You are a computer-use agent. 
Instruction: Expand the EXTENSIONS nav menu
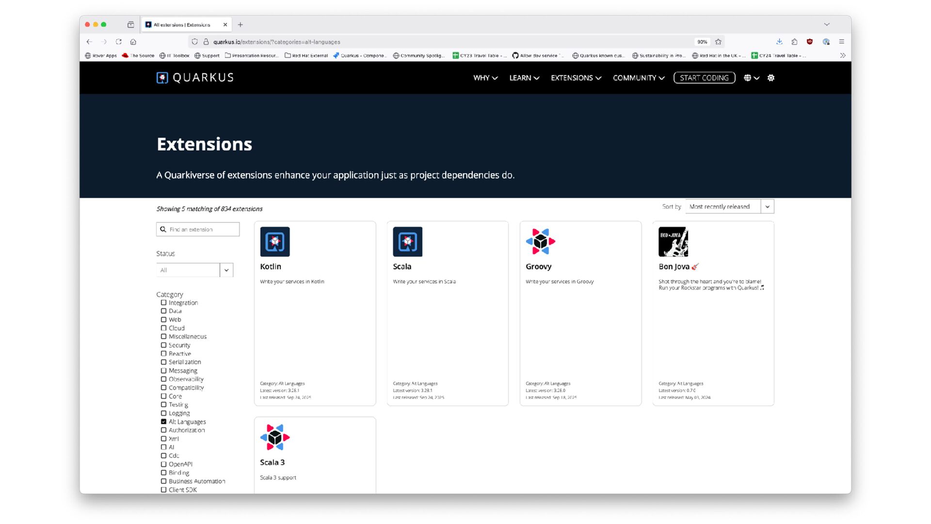(x=576, y=78)
